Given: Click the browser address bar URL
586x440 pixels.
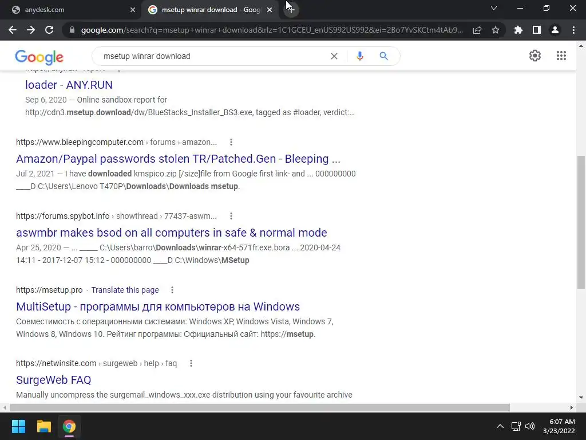Looking at the screenshot, I should coord(272,30).
